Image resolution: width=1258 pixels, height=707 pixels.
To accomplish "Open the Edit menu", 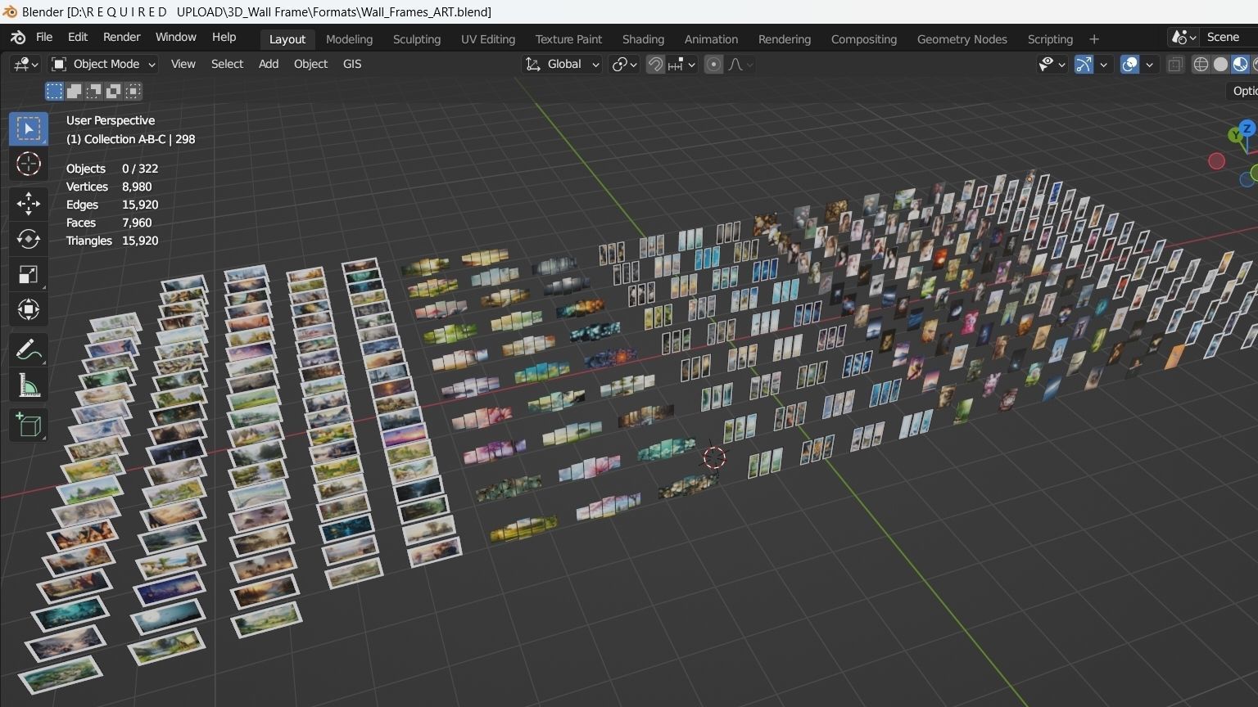I will tap(78, 38).
